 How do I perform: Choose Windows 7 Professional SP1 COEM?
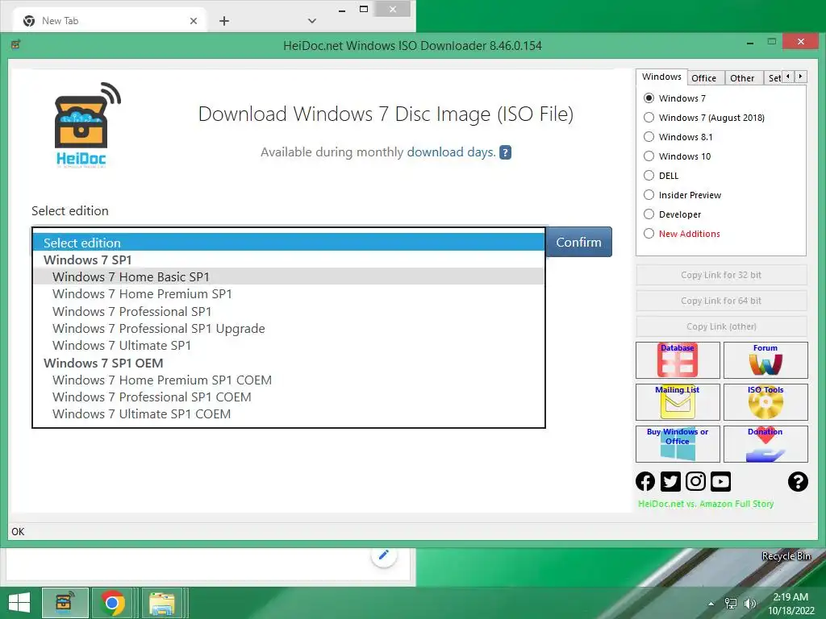click(x=289, y=397)
